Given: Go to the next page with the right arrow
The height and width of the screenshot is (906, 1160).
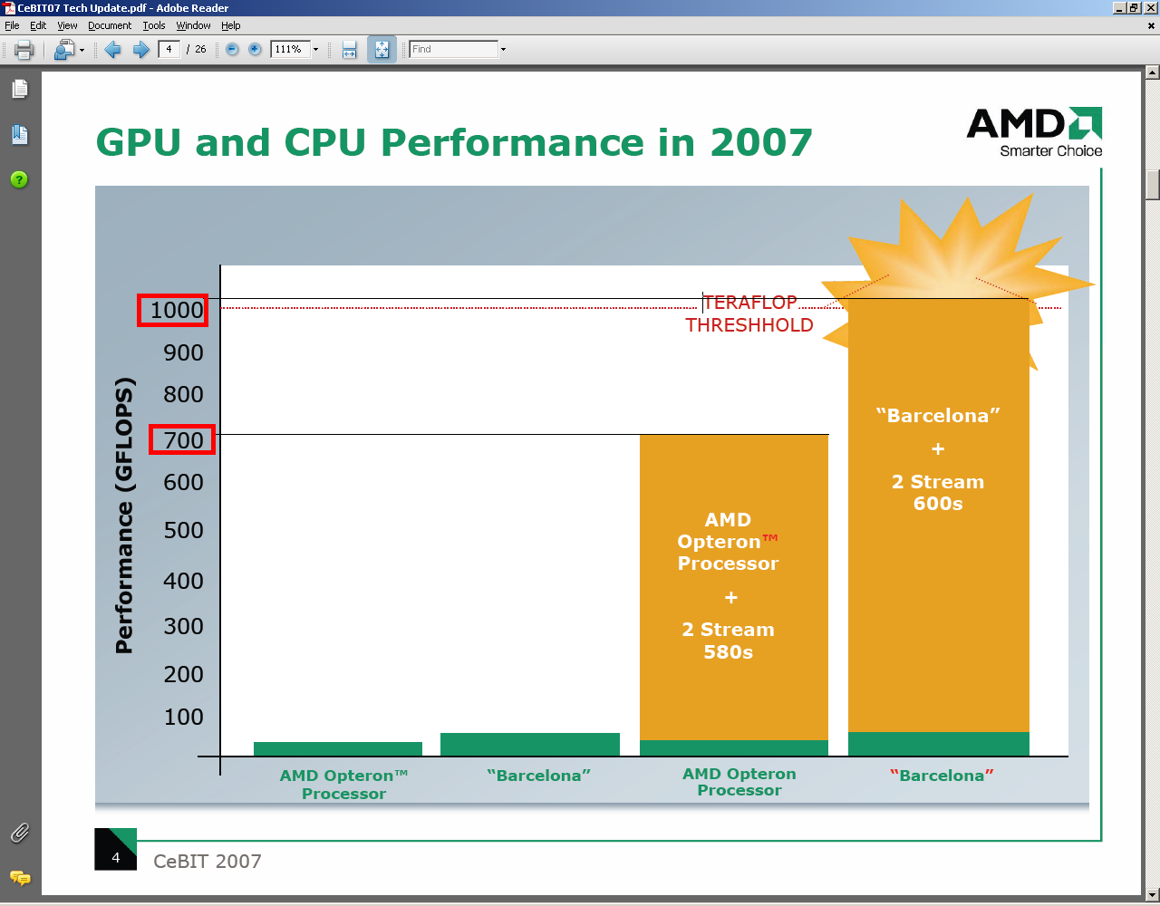Looking at the screenshot, I should click(140, 50).
